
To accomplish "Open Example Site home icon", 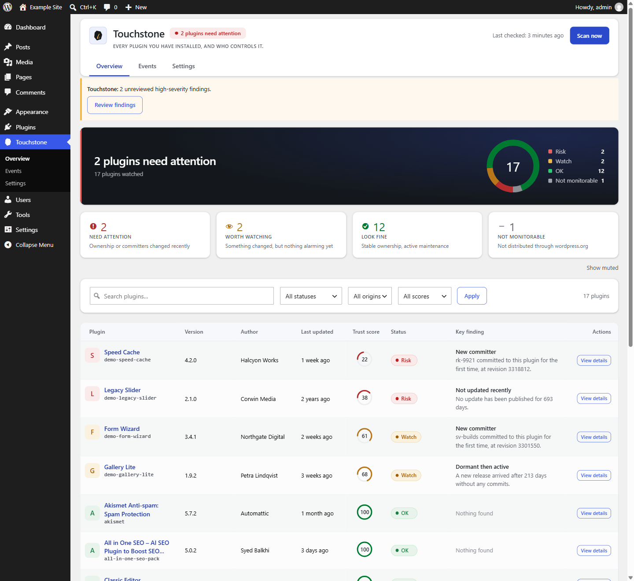I will [23, 7].
